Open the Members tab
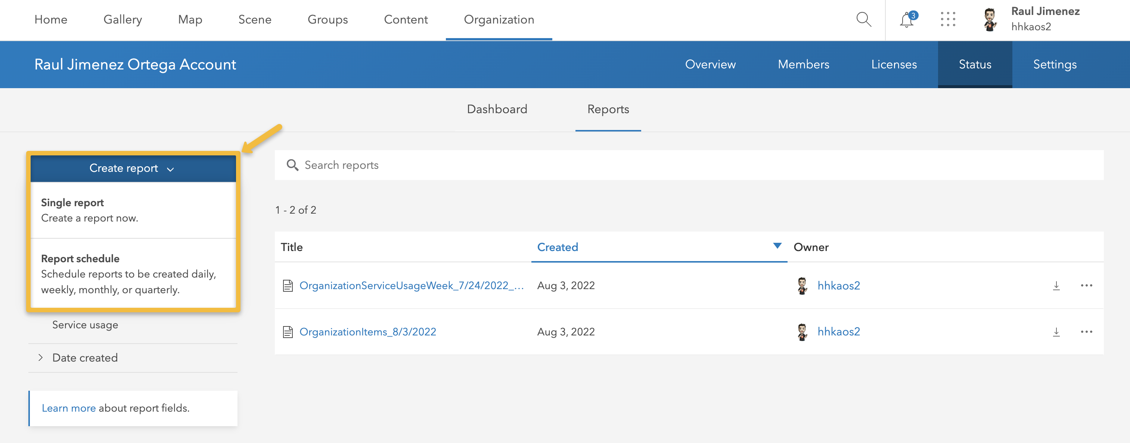1130x443 pixels. [803, 64]
